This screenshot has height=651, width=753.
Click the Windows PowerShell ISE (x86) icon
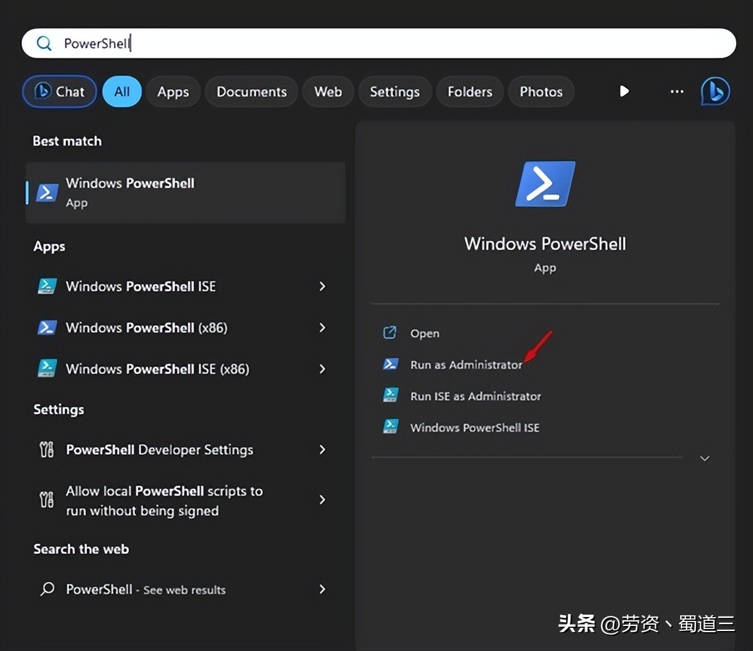[47, 369]
